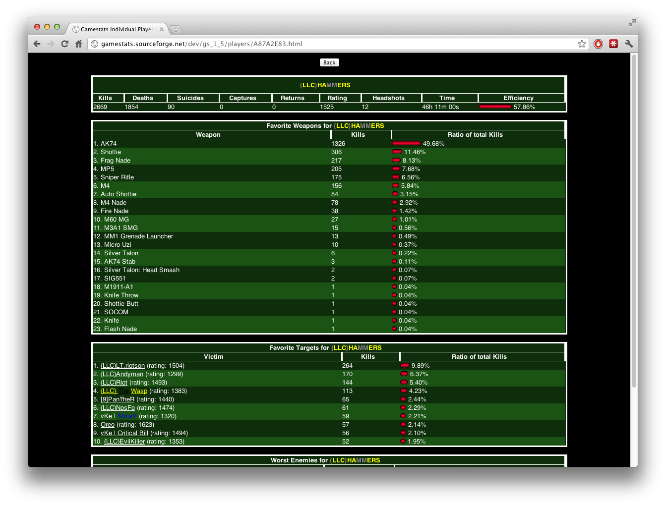Click the bookmark star in the address bar

(x=581, y=44)
